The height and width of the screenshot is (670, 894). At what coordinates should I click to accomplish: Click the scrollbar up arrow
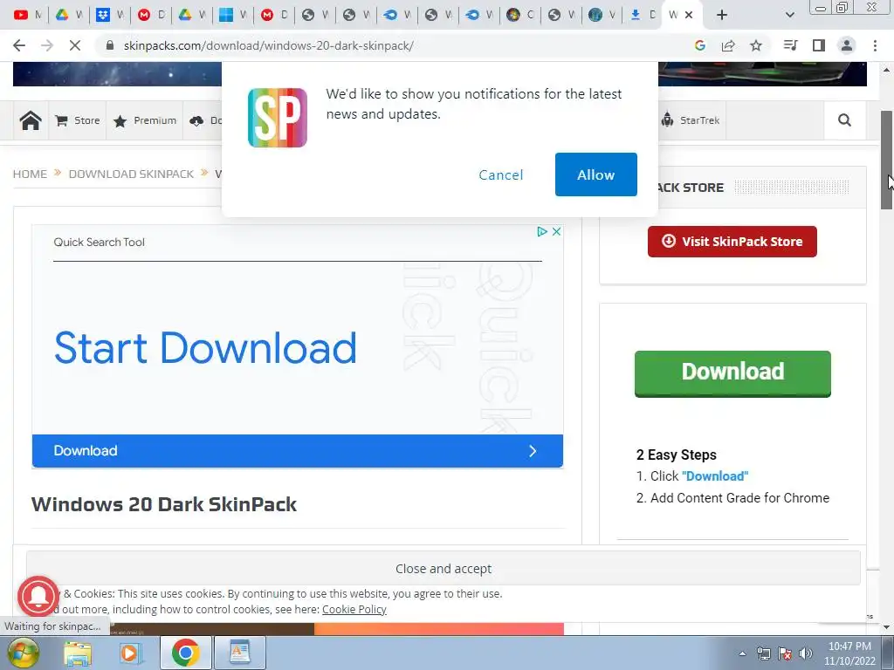pos(887,70)
